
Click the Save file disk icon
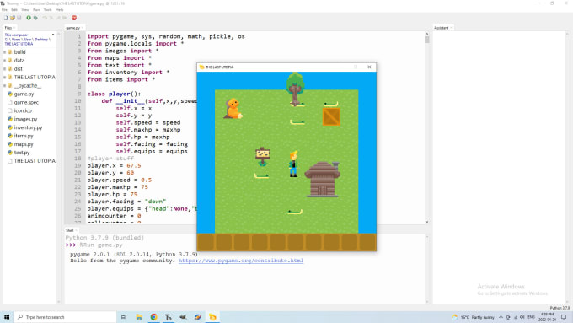(x=19, y=18)
